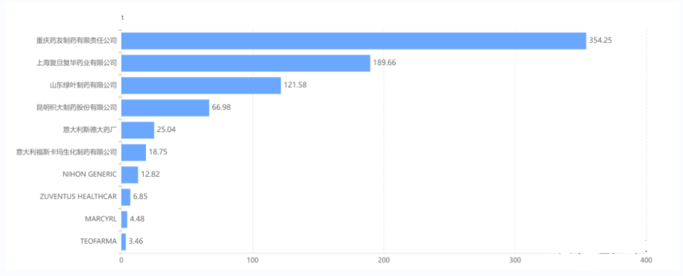Click the 400 tick on x-axis
683x276 pixels.
tap(646, 260)
